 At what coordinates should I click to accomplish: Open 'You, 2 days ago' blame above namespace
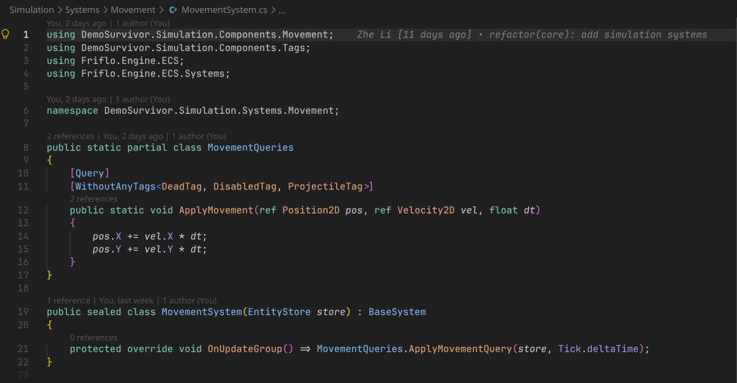click(76, 99)
